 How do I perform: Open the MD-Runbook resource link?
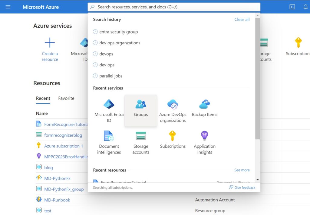click(x=57, y=200)
